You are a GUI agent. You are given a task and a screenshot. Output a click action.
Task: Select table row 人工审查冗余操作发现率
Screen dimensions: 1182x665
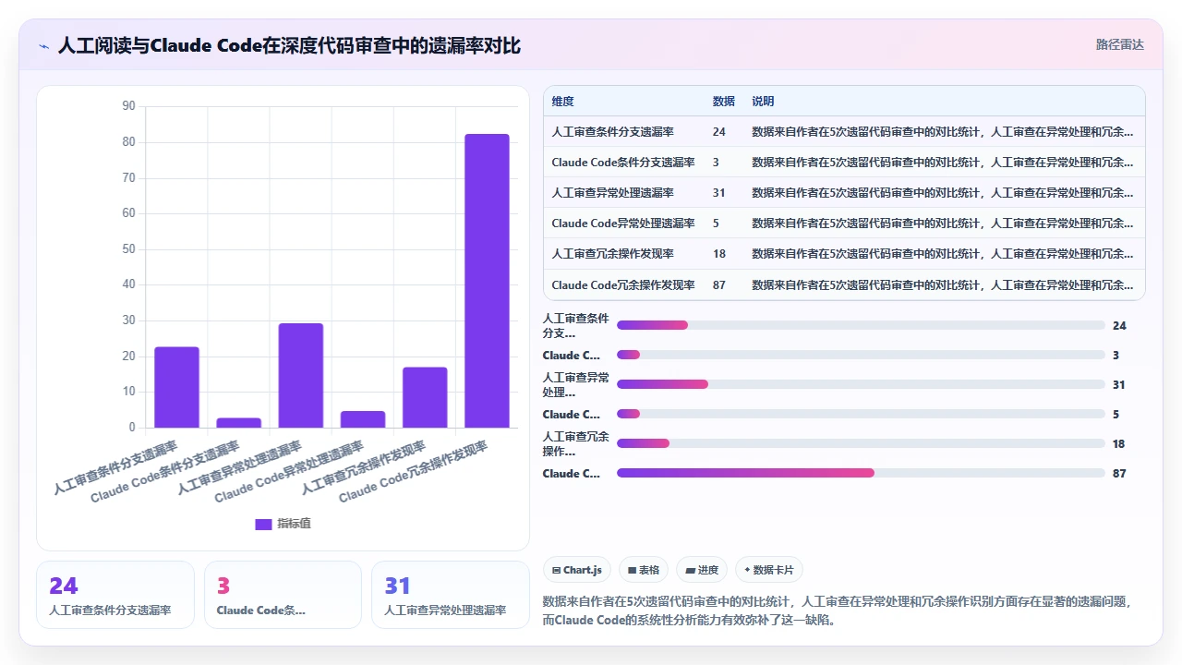844,254
